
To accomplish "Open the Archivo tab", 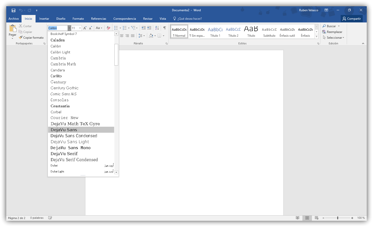I will pyautogui.click(x=14, y=19).
